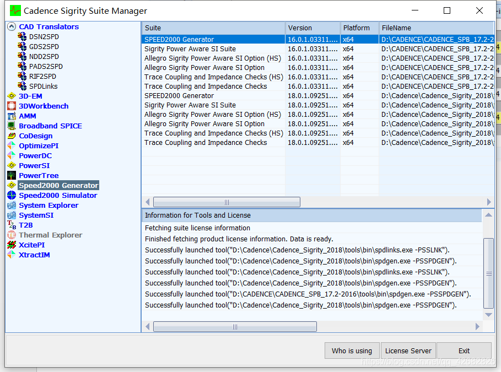Screen dimensions: 501x372
Task: Select PowerSI in the tool list
Action: click(34, 165)
